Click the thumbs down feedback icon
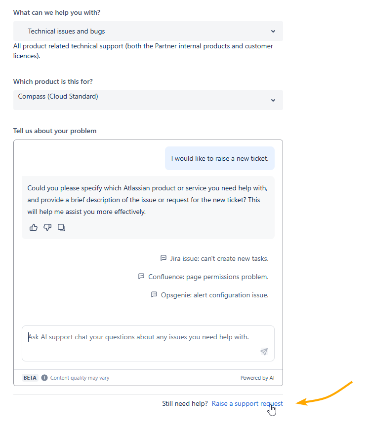The height and width of the screenshot is (428, 369). (47, 227)
